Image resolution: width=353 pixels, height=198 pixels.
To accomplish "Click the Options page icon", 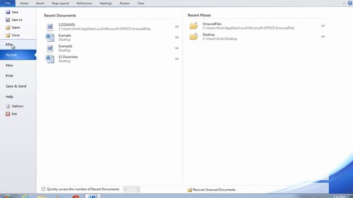I will tap(8, 106).
